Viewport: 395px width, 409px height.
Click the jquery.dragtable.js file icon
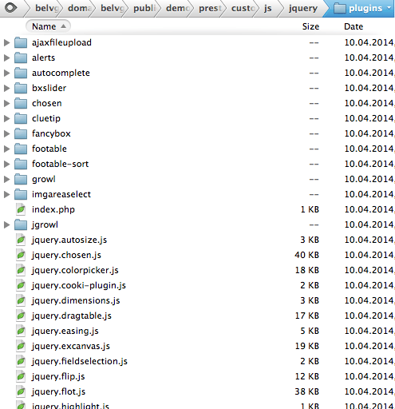click(x=21, y=316)
